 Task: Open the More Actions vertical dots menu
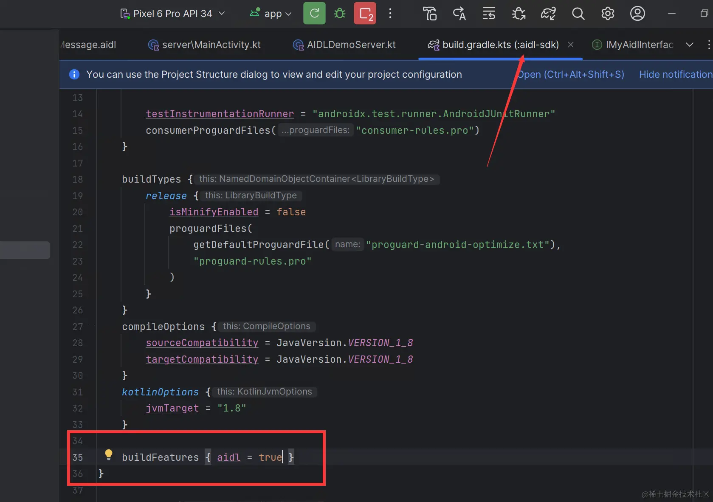390,14
